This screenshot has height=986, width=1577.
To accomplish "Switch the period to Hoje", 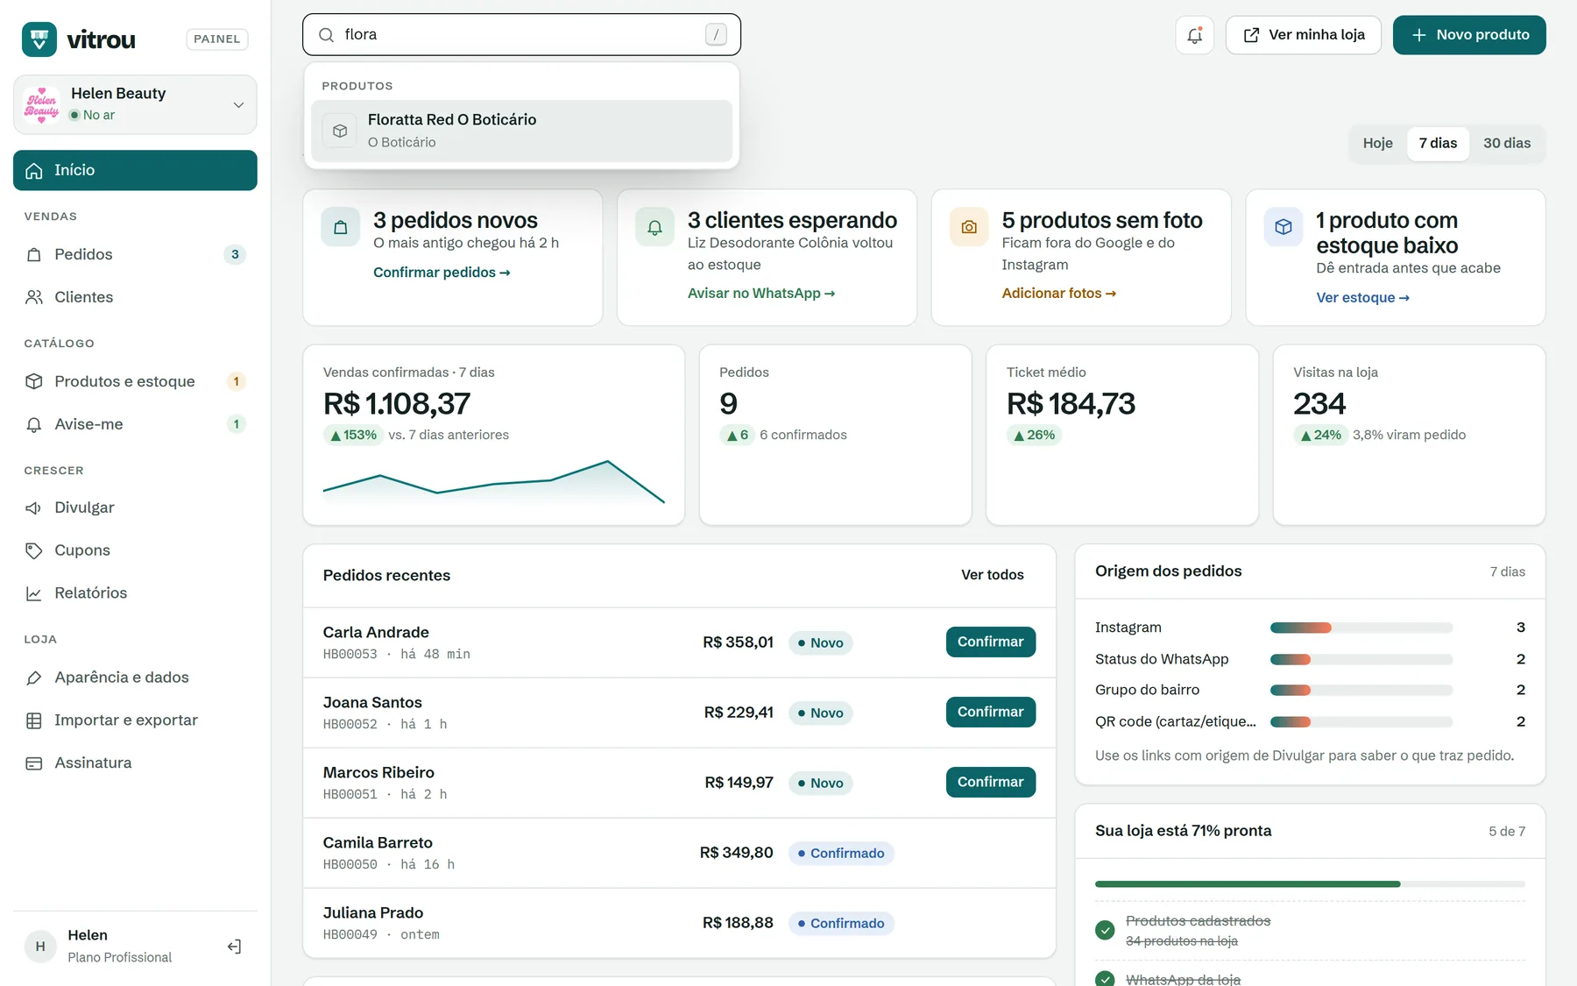I will (x=1377, y=143).
